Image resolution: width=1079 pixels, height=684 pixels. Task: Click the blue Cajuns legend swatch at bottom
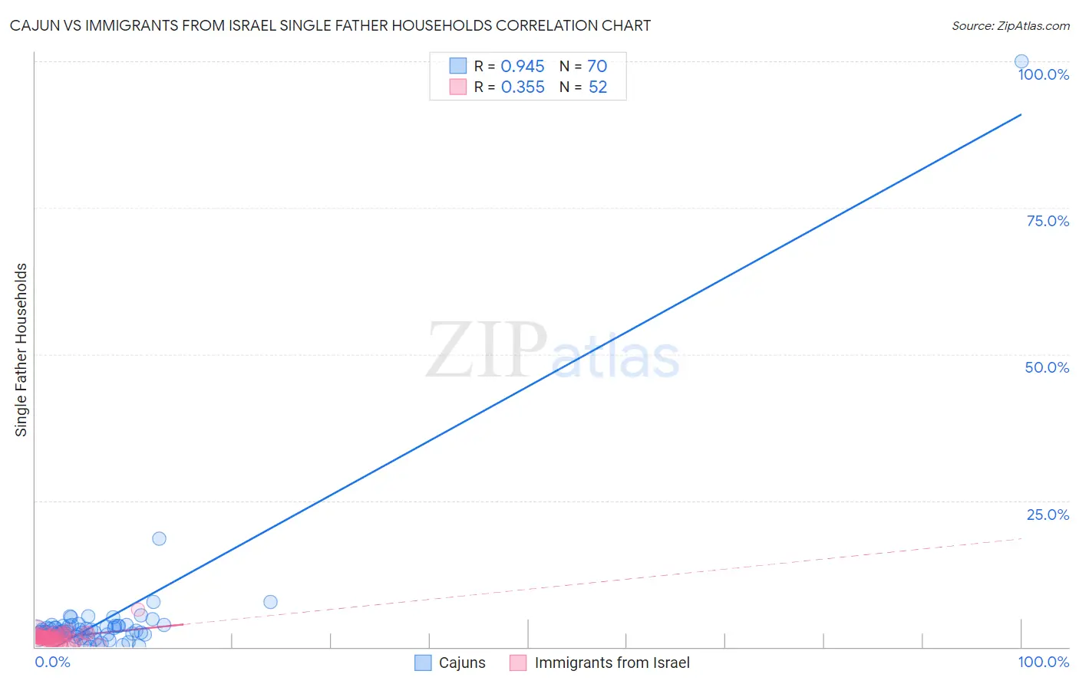click(x=423, y=663)
